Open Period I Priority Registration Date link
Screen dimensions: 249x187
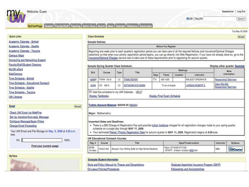(x=127, y=132)
